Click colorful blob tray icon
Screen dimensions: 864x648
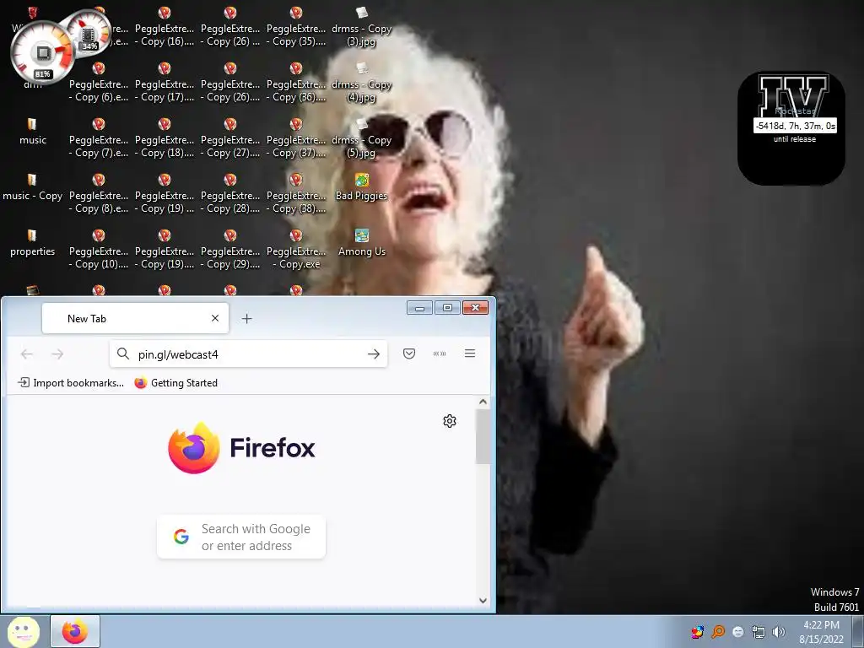point(698,631)
